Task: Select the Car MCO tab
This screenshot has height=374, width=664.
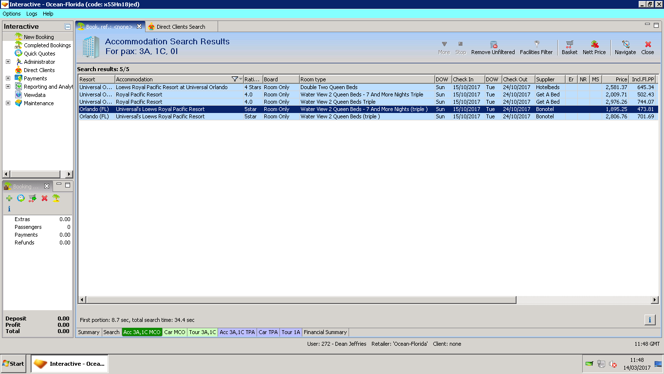Action: tap(175, 332)
